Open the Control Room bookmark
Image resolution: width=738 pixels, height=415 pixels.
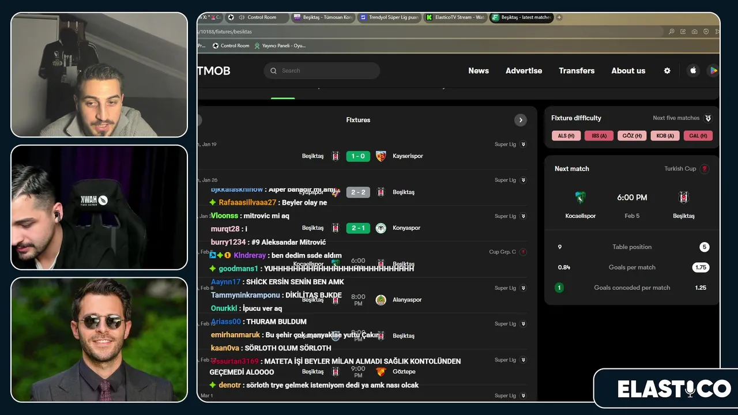pyautogui.click(x=231, y=46)
